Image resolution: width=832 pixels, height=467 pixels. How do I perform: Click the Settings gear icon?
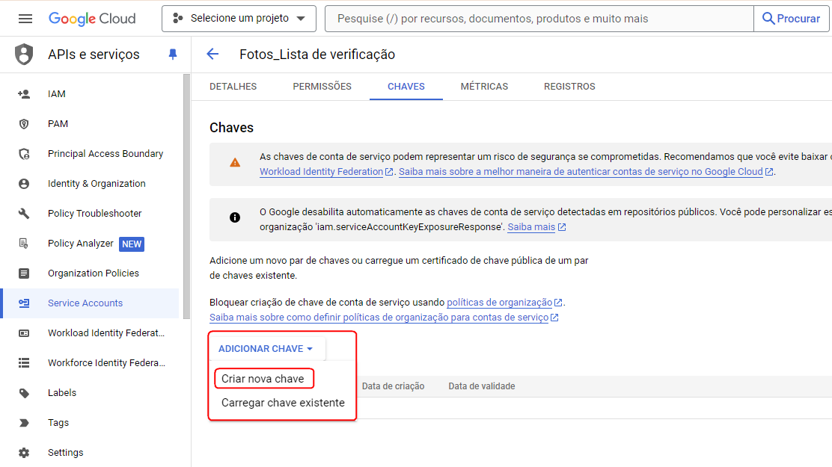(x=24, y=453)
